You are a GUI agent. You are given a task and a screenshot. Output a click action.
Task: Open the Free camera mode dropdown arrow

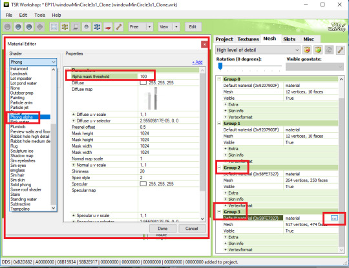pyautogui.click(x=149, y=27)
